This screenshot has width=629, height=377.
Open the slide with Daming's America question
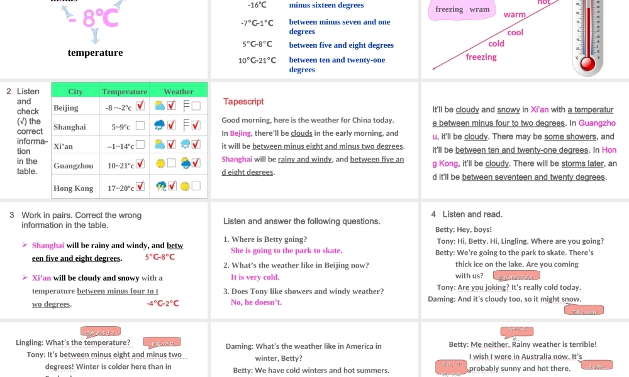coord(314,350)
